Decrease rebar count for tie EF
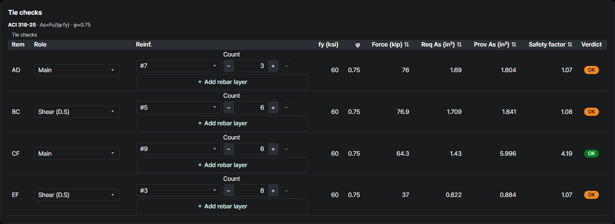615x224 pixels. click(229, 191)
